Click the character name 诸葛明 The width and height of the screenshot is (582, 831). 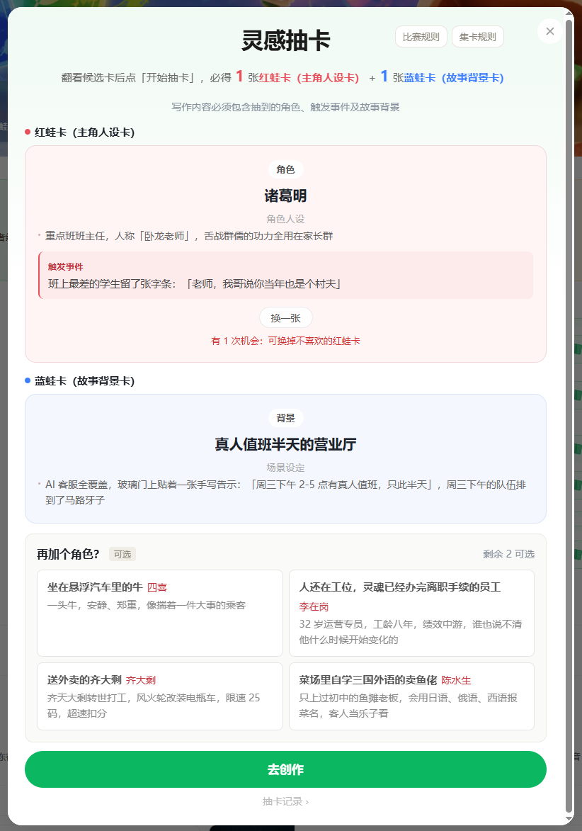pyautogui.click(x=285, y=196)
